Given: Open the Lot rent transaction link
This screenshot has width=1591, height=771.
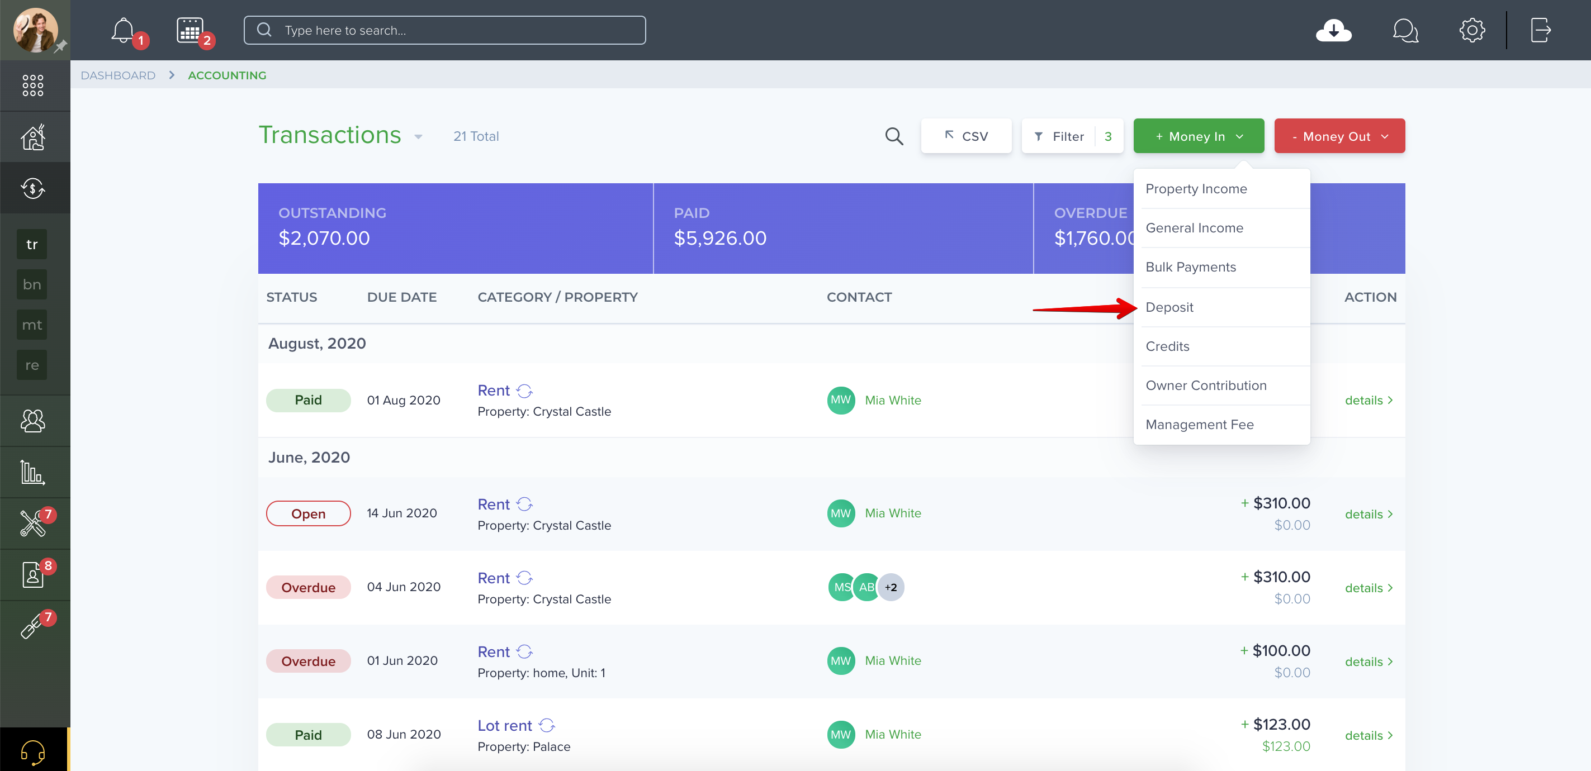Looking at the screenshot, I should tap(505, 725).
